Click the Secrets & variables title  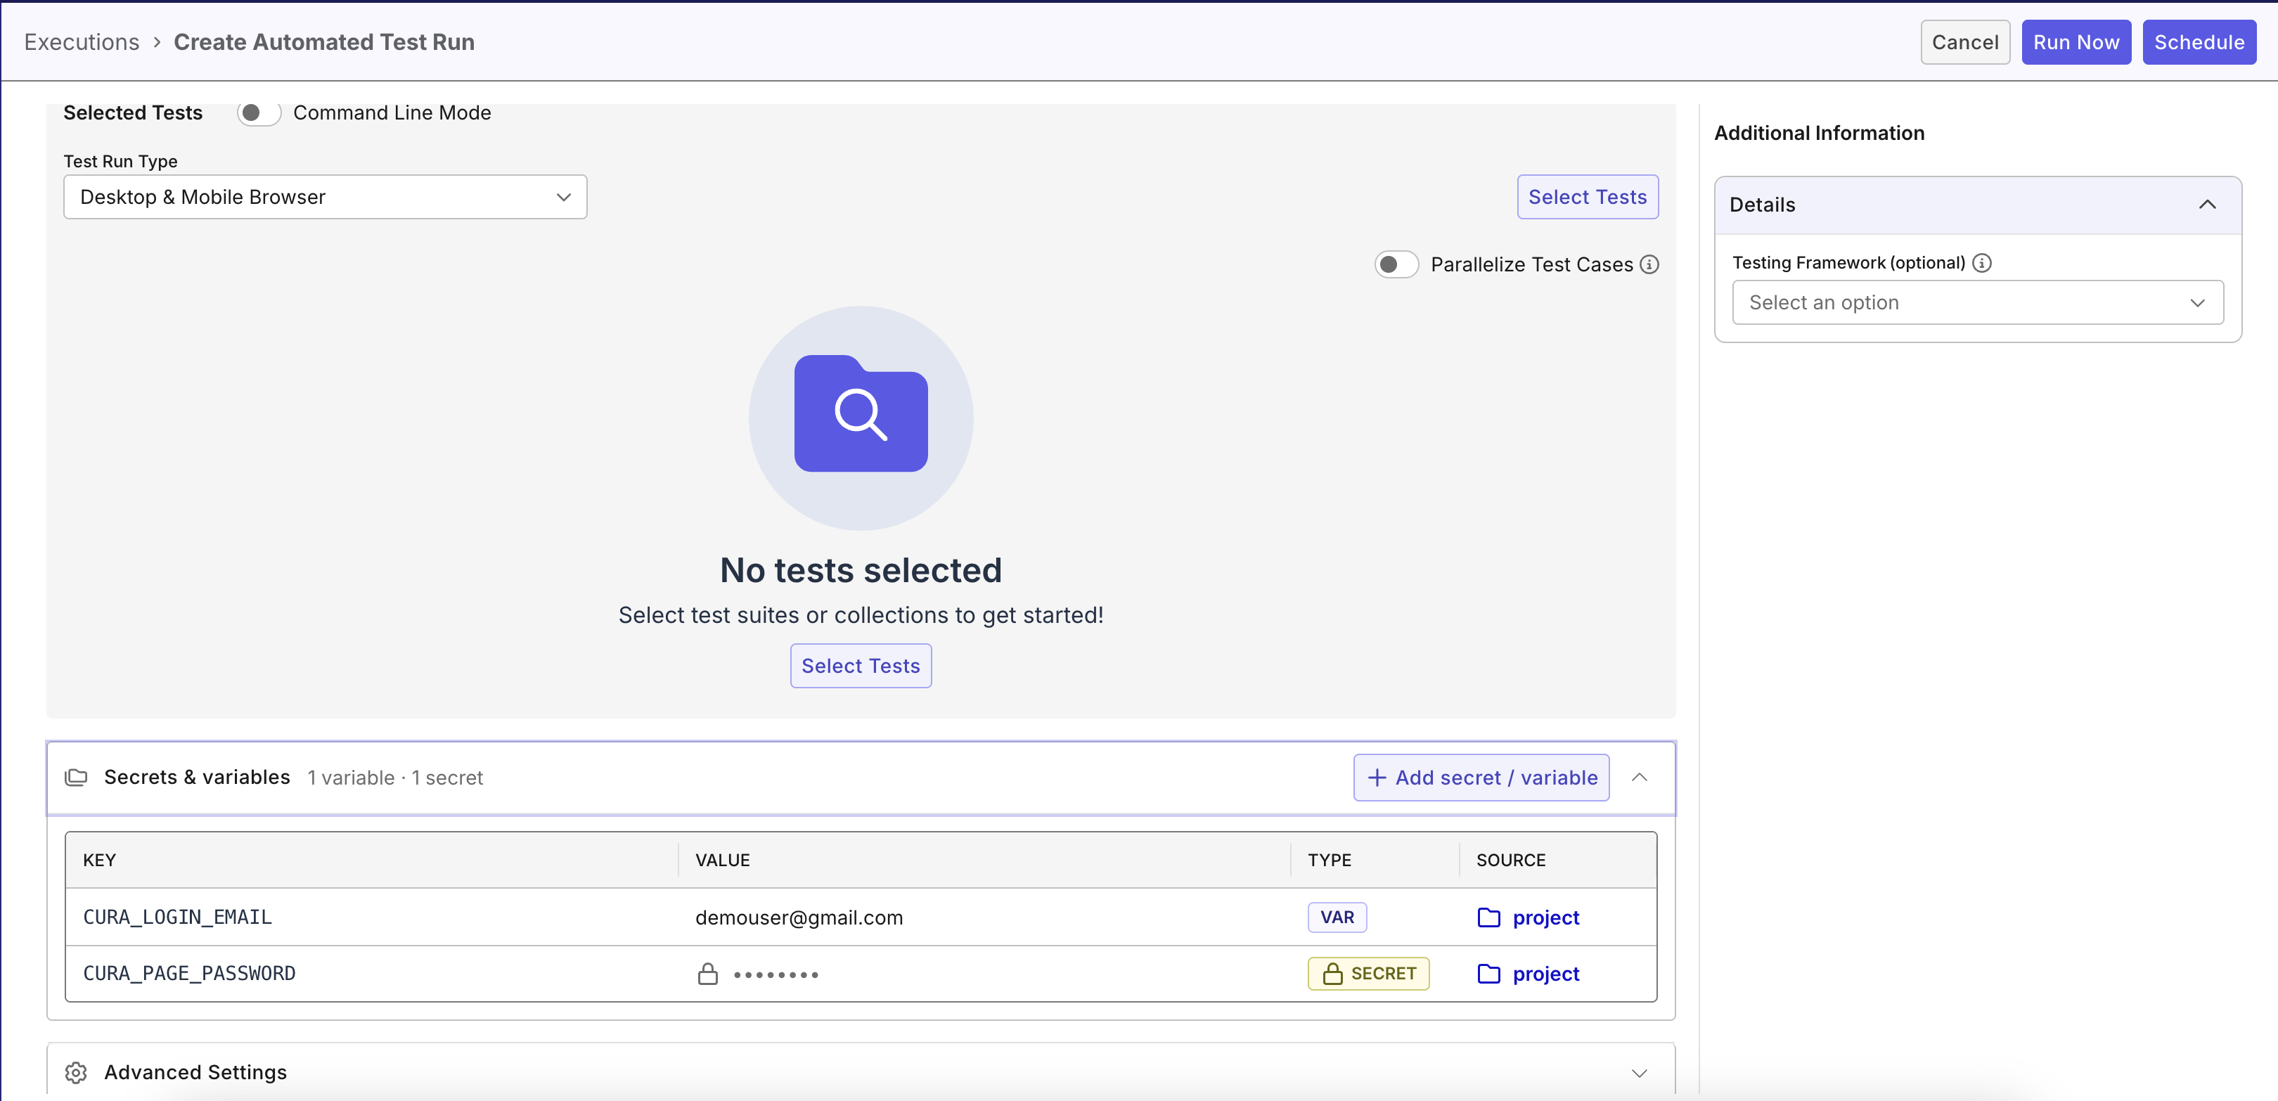pyautogui.click(x=197, y=778)
